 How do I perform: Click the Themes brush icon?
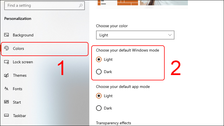[6, 75]
